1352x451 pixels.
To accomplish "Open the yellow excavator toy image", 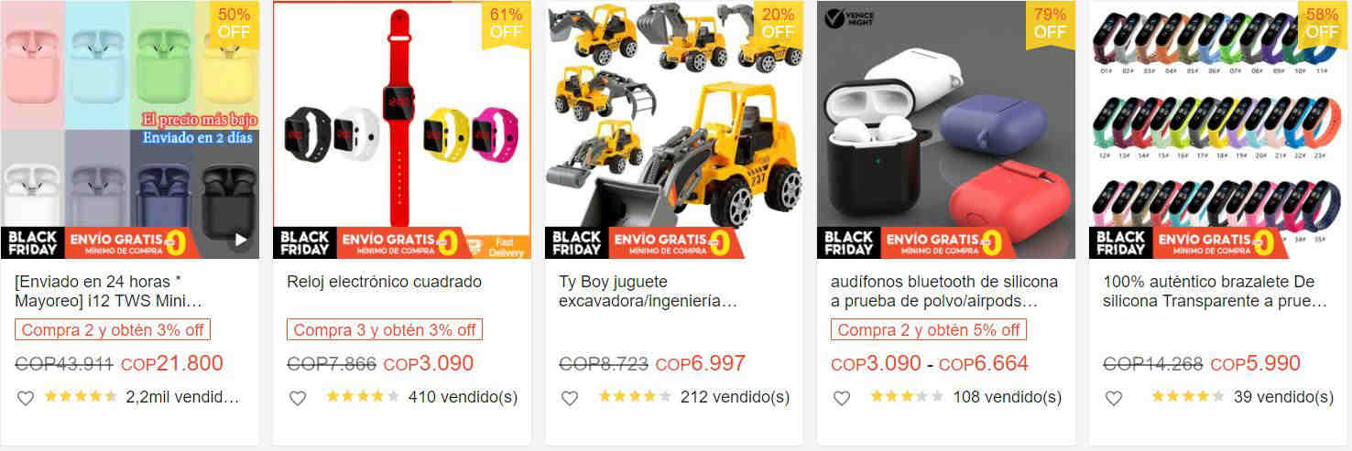I will coord(673,130).
